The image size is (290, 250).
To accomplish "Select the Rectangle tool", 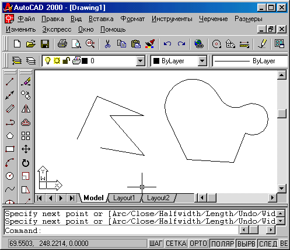I will (10, 149).
